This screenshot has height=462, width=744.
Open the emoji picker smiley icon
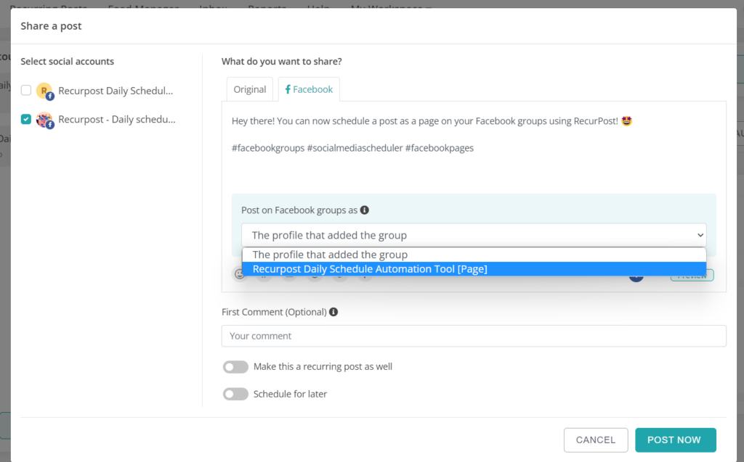240,274
